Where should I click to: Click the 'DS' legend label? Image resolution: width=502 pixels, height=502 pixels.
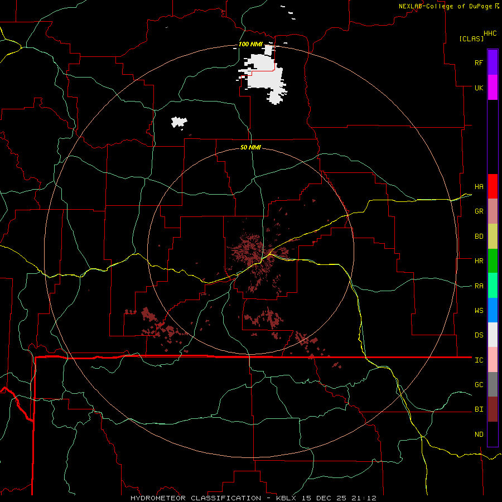coord(479,335)
